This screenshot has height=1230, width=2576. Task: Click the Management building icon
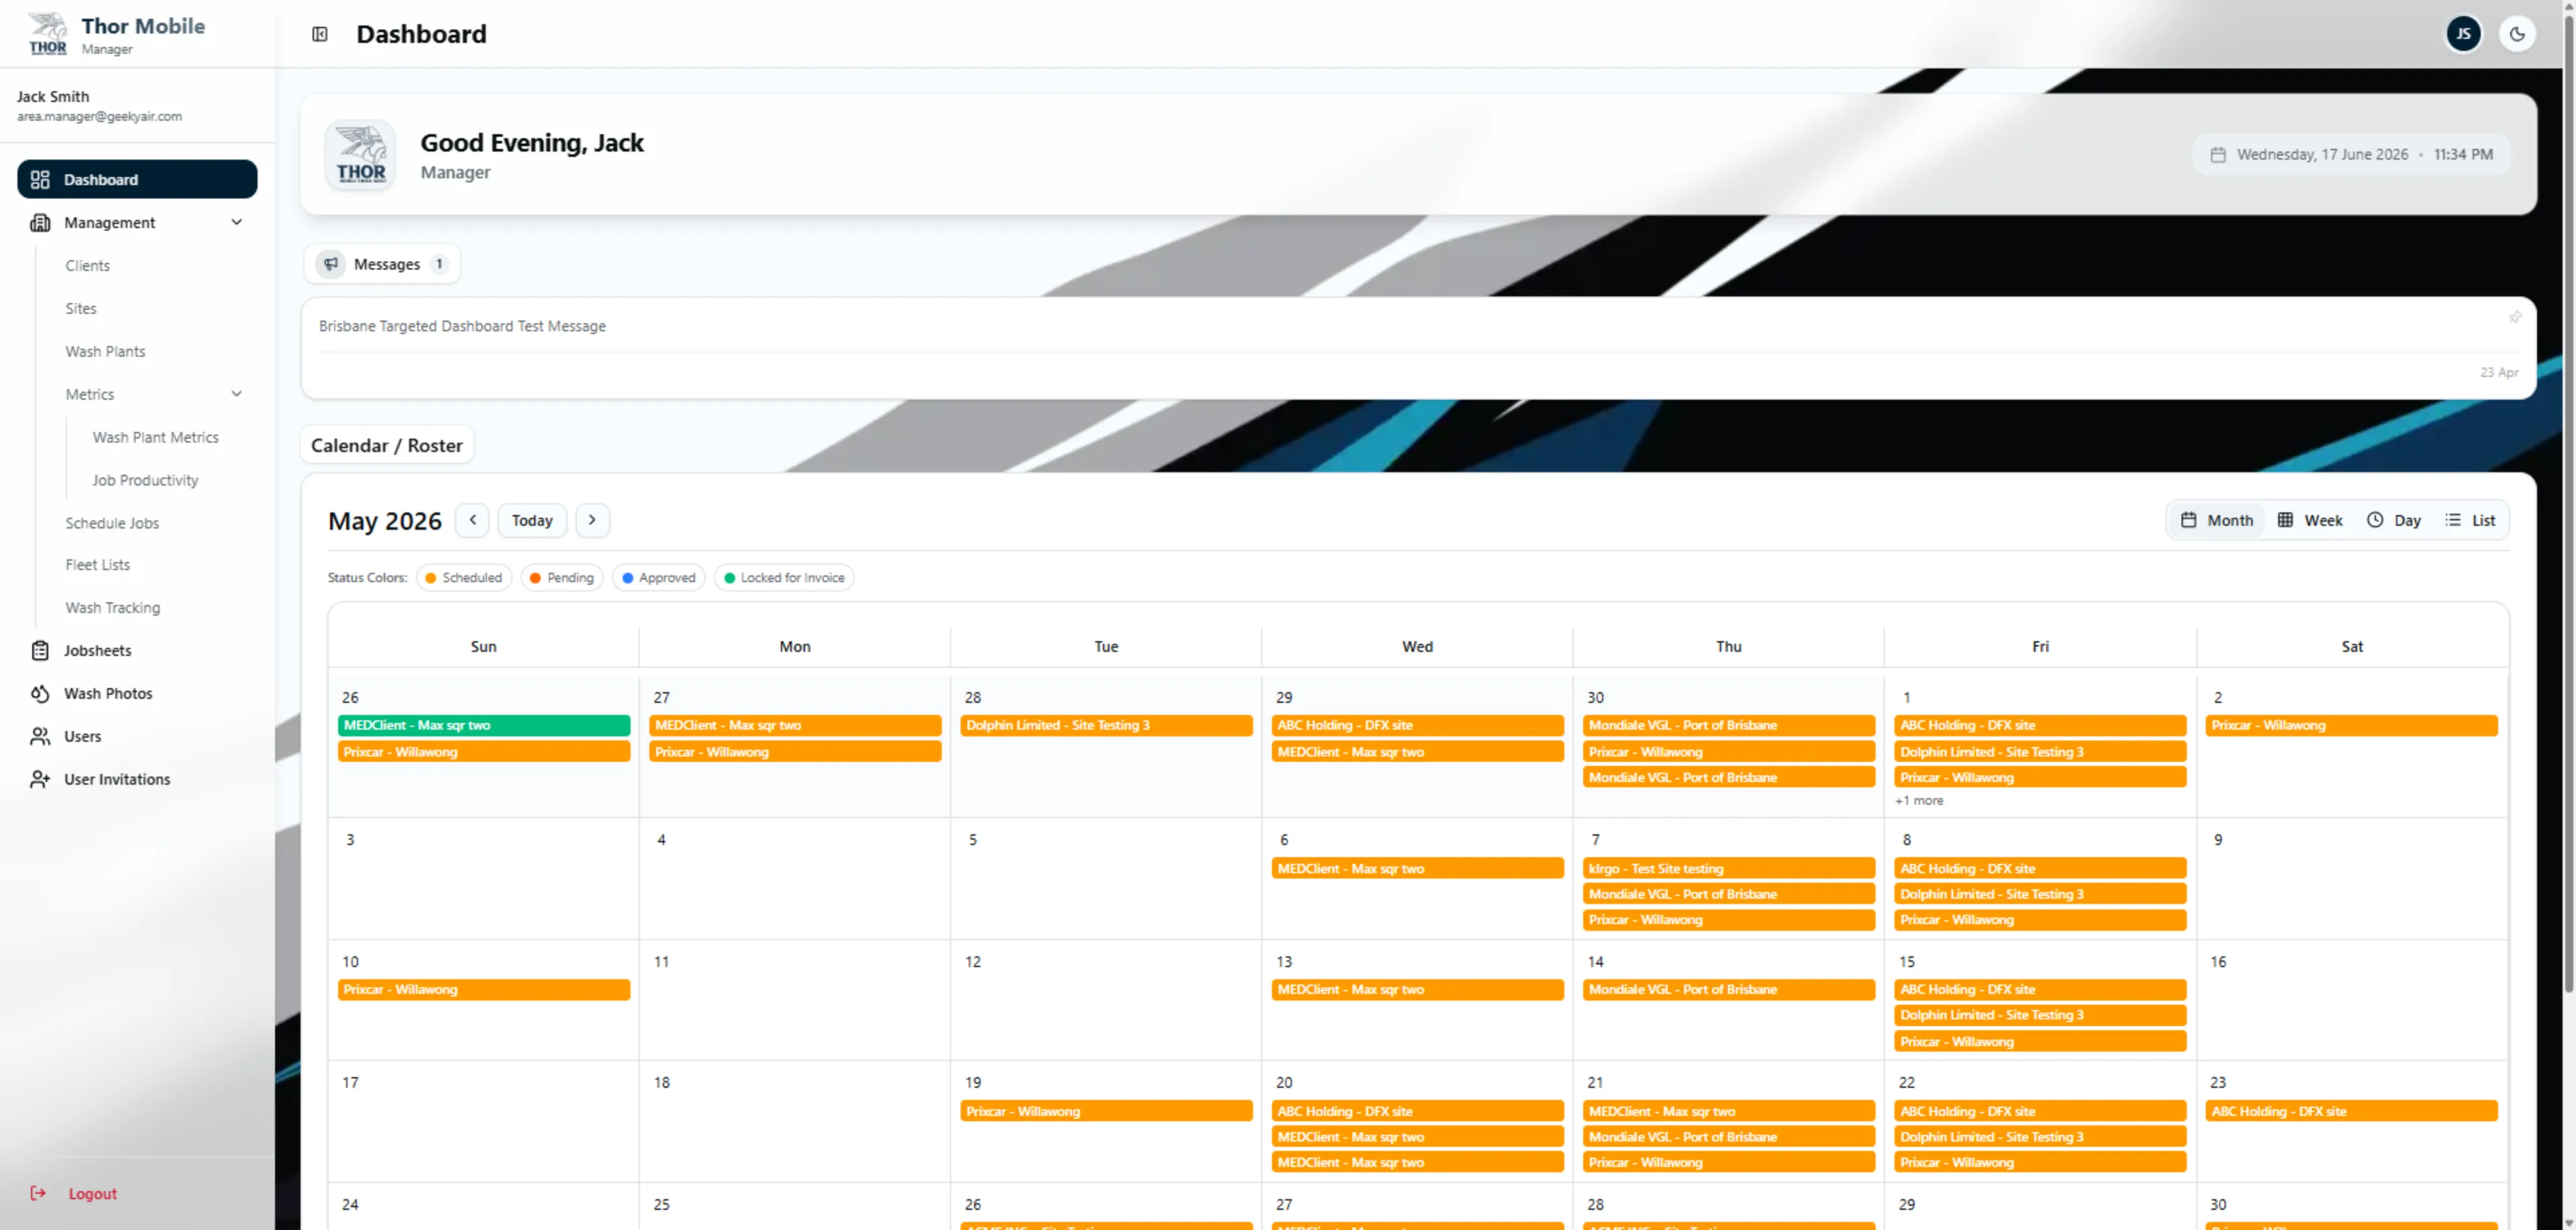[40, 222]
